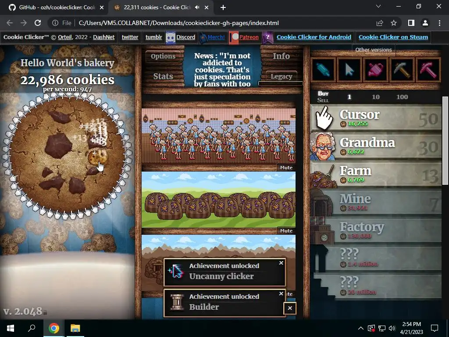Reload the page
Screen dimensions: 449x337
(x=38, y=23)
